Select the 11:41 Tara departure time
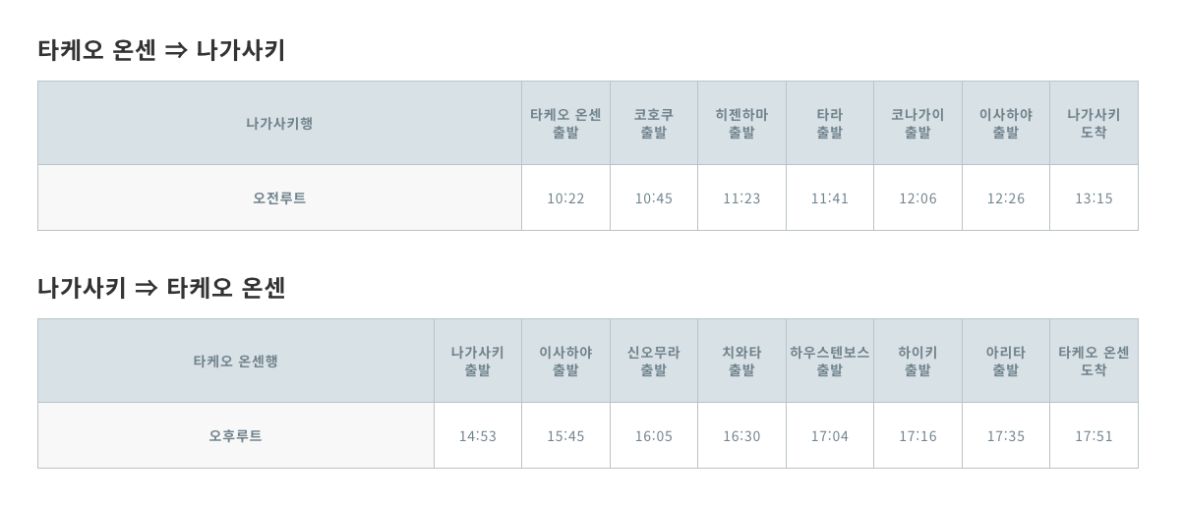 pyautogui.click(x=830, y=198)
